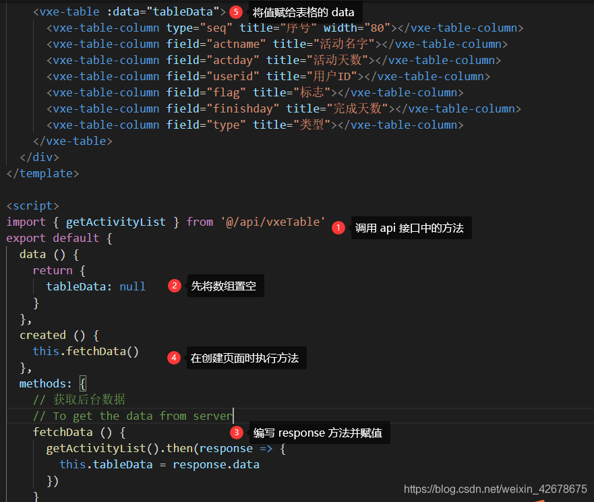Click the column line with field="userid"
Screen dimensions: 594x502
pos(268,76)
